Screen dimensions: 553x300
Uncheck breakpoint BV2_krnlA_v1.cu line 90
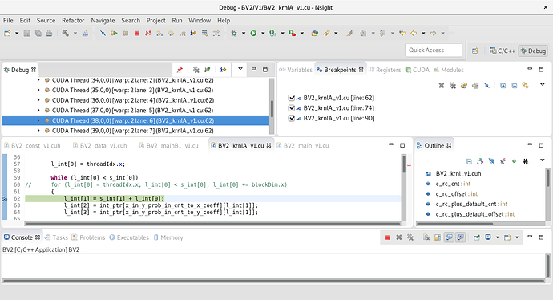(291, 118)
